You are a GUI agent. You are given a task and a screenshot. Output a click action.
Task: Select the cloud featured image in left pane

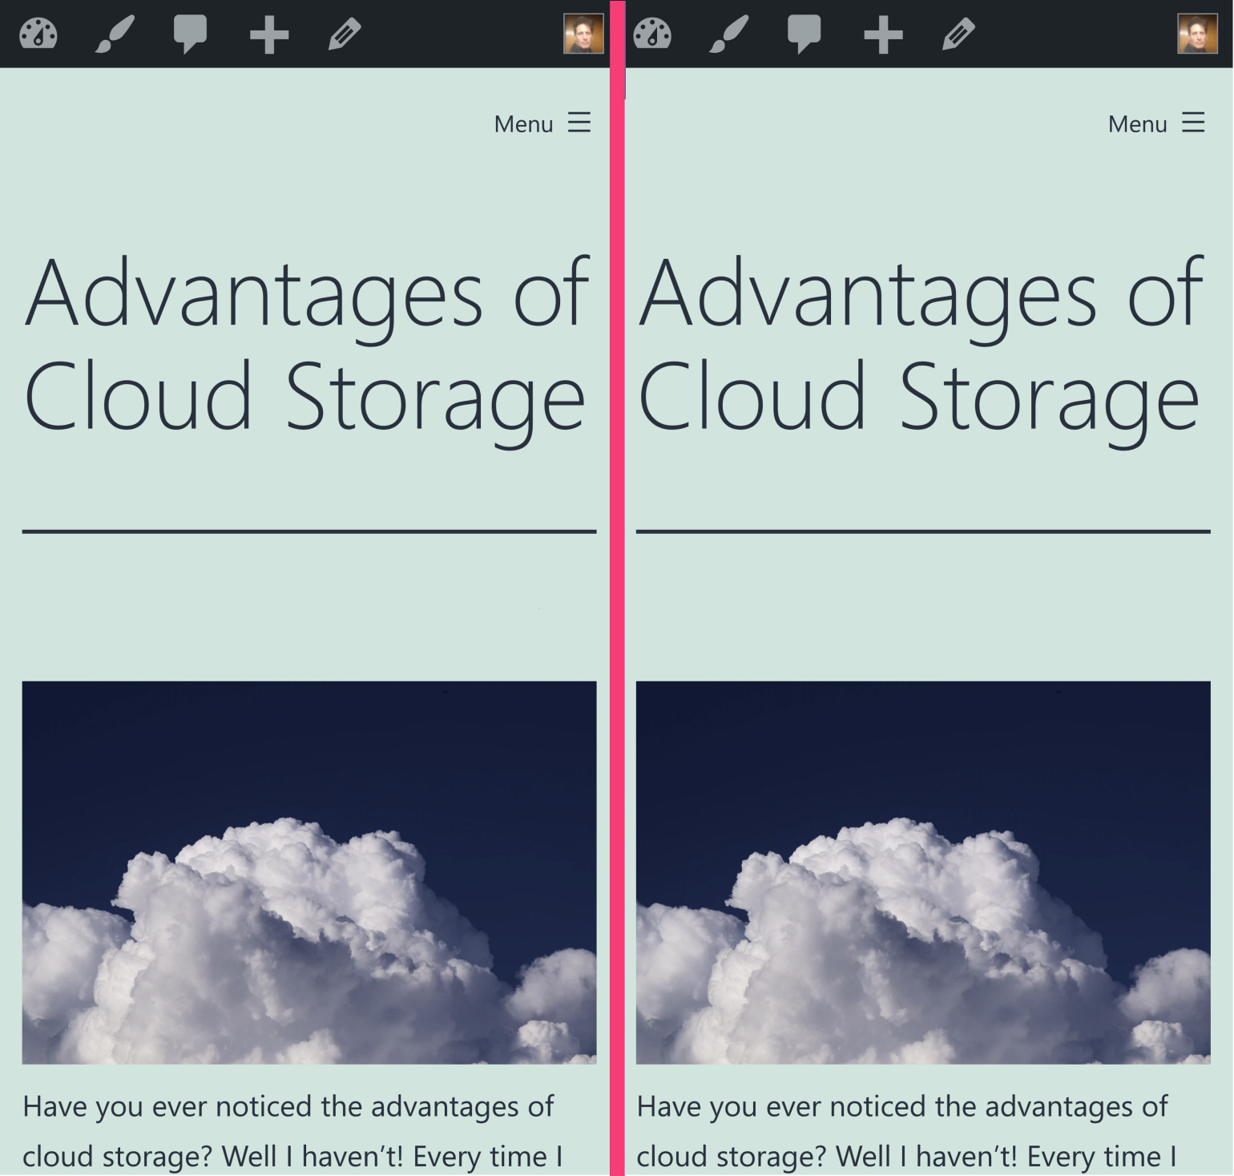pyautogui.click(x=309, y=872)
